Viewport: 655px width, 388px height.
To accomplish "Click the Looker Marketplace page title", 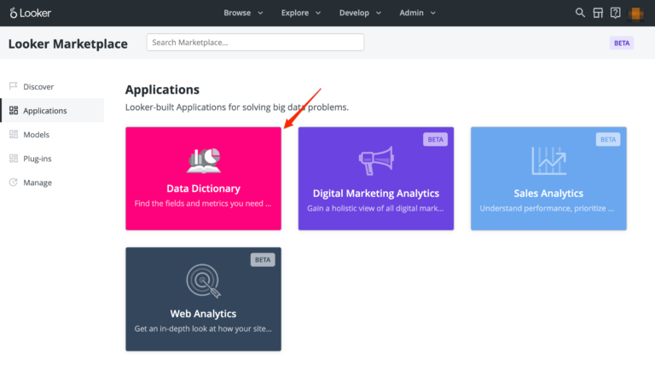I will 68,43.
